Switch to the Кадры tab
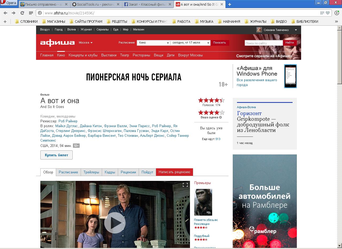The image size is (342, 249). point(110,172)
